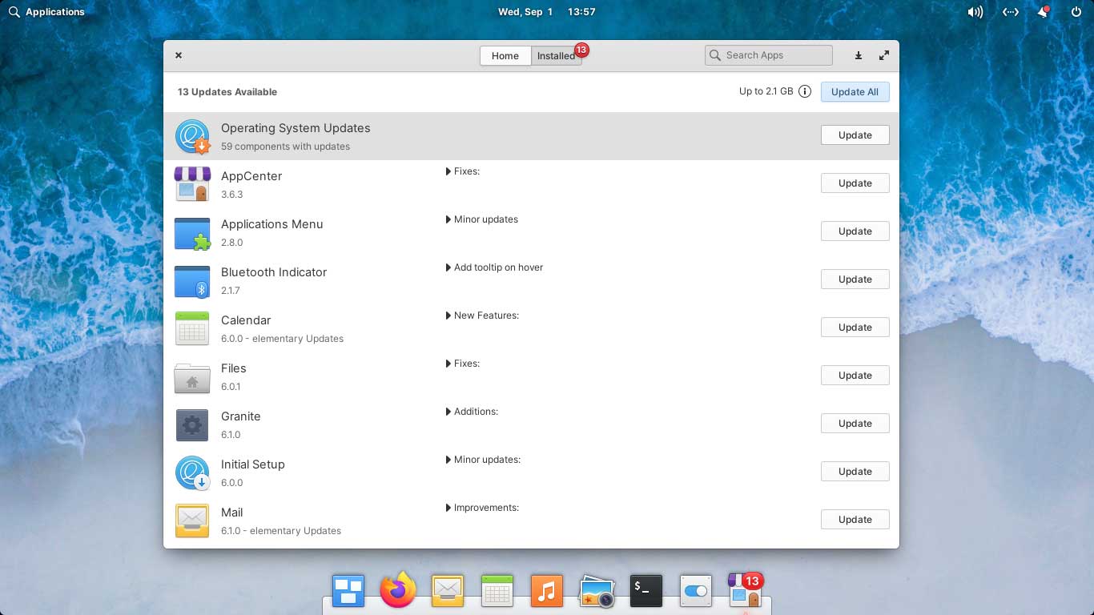
Task: Expand Initial Setup Minor updates notes
Action: 483,460
